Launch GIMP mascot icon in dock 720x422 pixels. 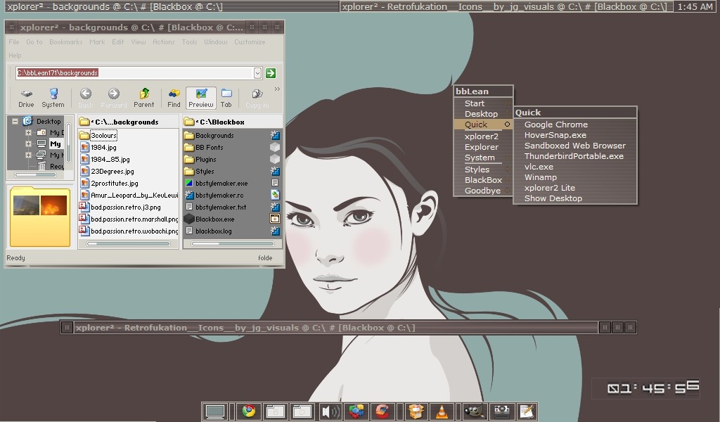(474, 411)
